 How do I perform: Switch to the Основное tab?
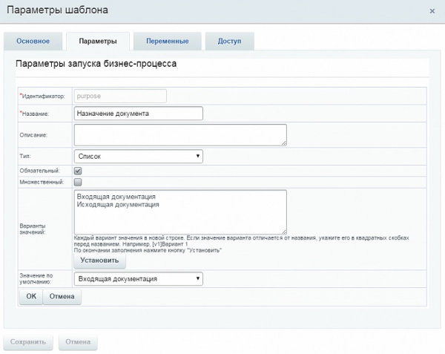tap(33, 41)
